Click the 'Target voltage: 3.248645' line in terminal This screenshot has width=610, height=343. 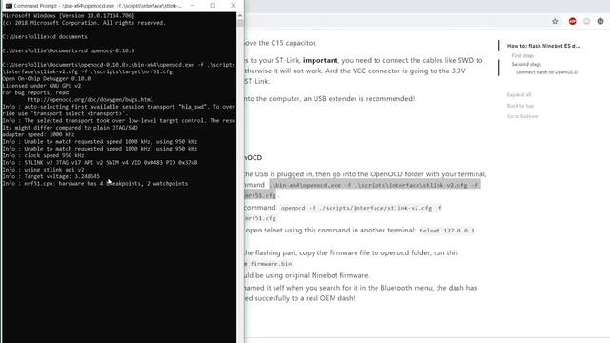(x=51, y=176)
